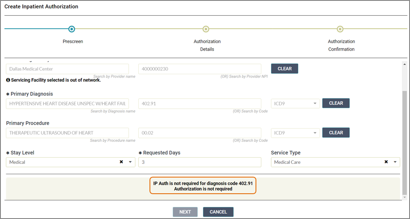Clear Service Type selection with x icon

[386, 162]
